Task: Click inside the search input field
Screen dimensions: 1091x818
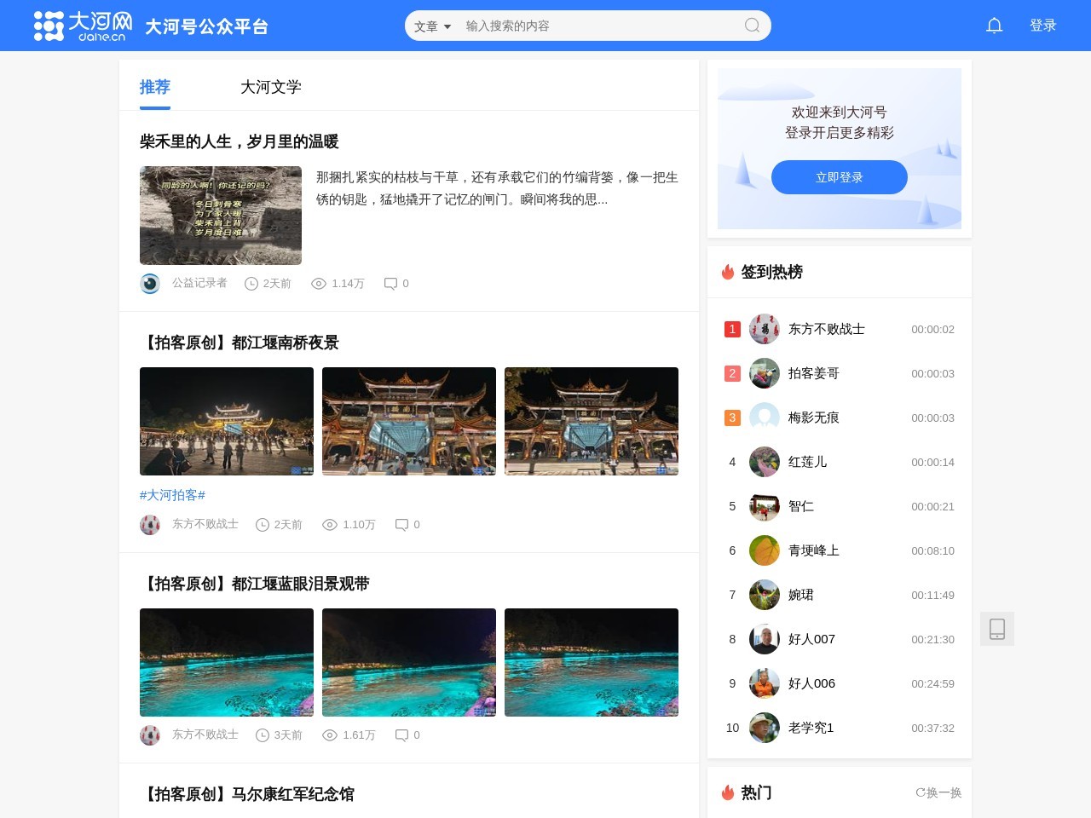Action: click(x=597, y=26)
